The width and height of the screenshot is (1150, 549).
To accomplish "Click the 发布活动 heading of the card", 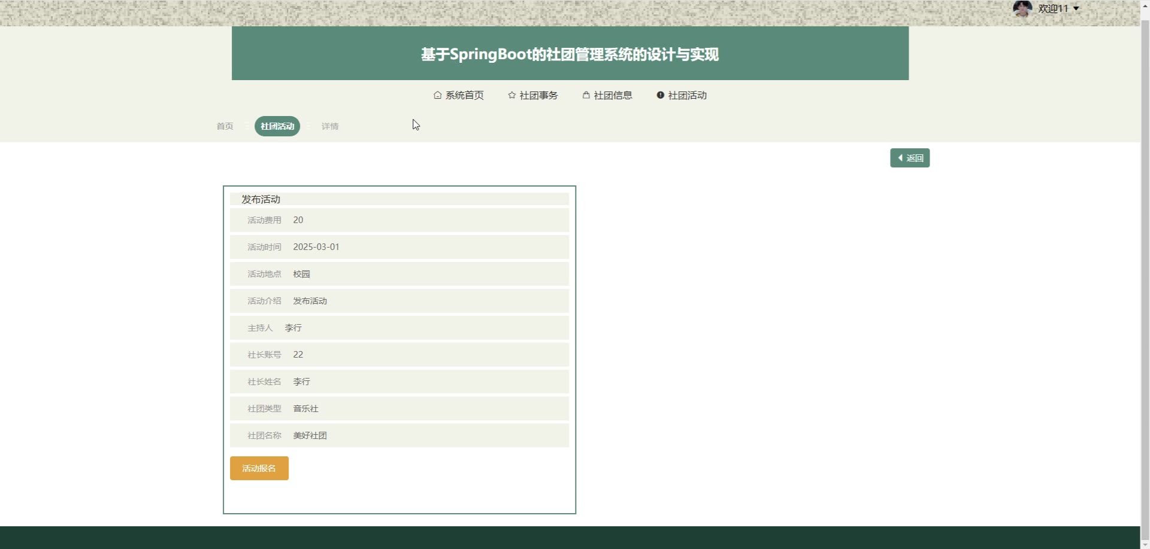I will coord(261,199).
